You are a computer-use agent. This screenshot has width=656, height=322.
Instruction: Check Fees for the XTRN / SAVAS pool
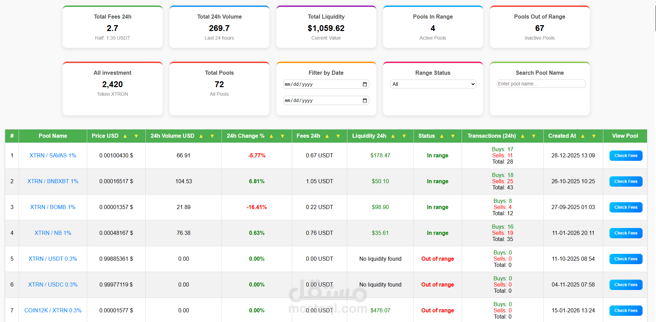click(626, 155)
